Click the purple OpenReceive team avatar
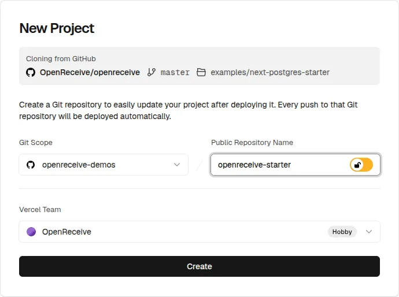 [x=31, y=232]
